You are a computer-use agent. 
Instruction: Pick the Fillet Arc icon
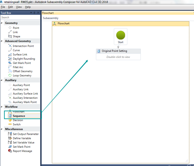tap(10, 67)
